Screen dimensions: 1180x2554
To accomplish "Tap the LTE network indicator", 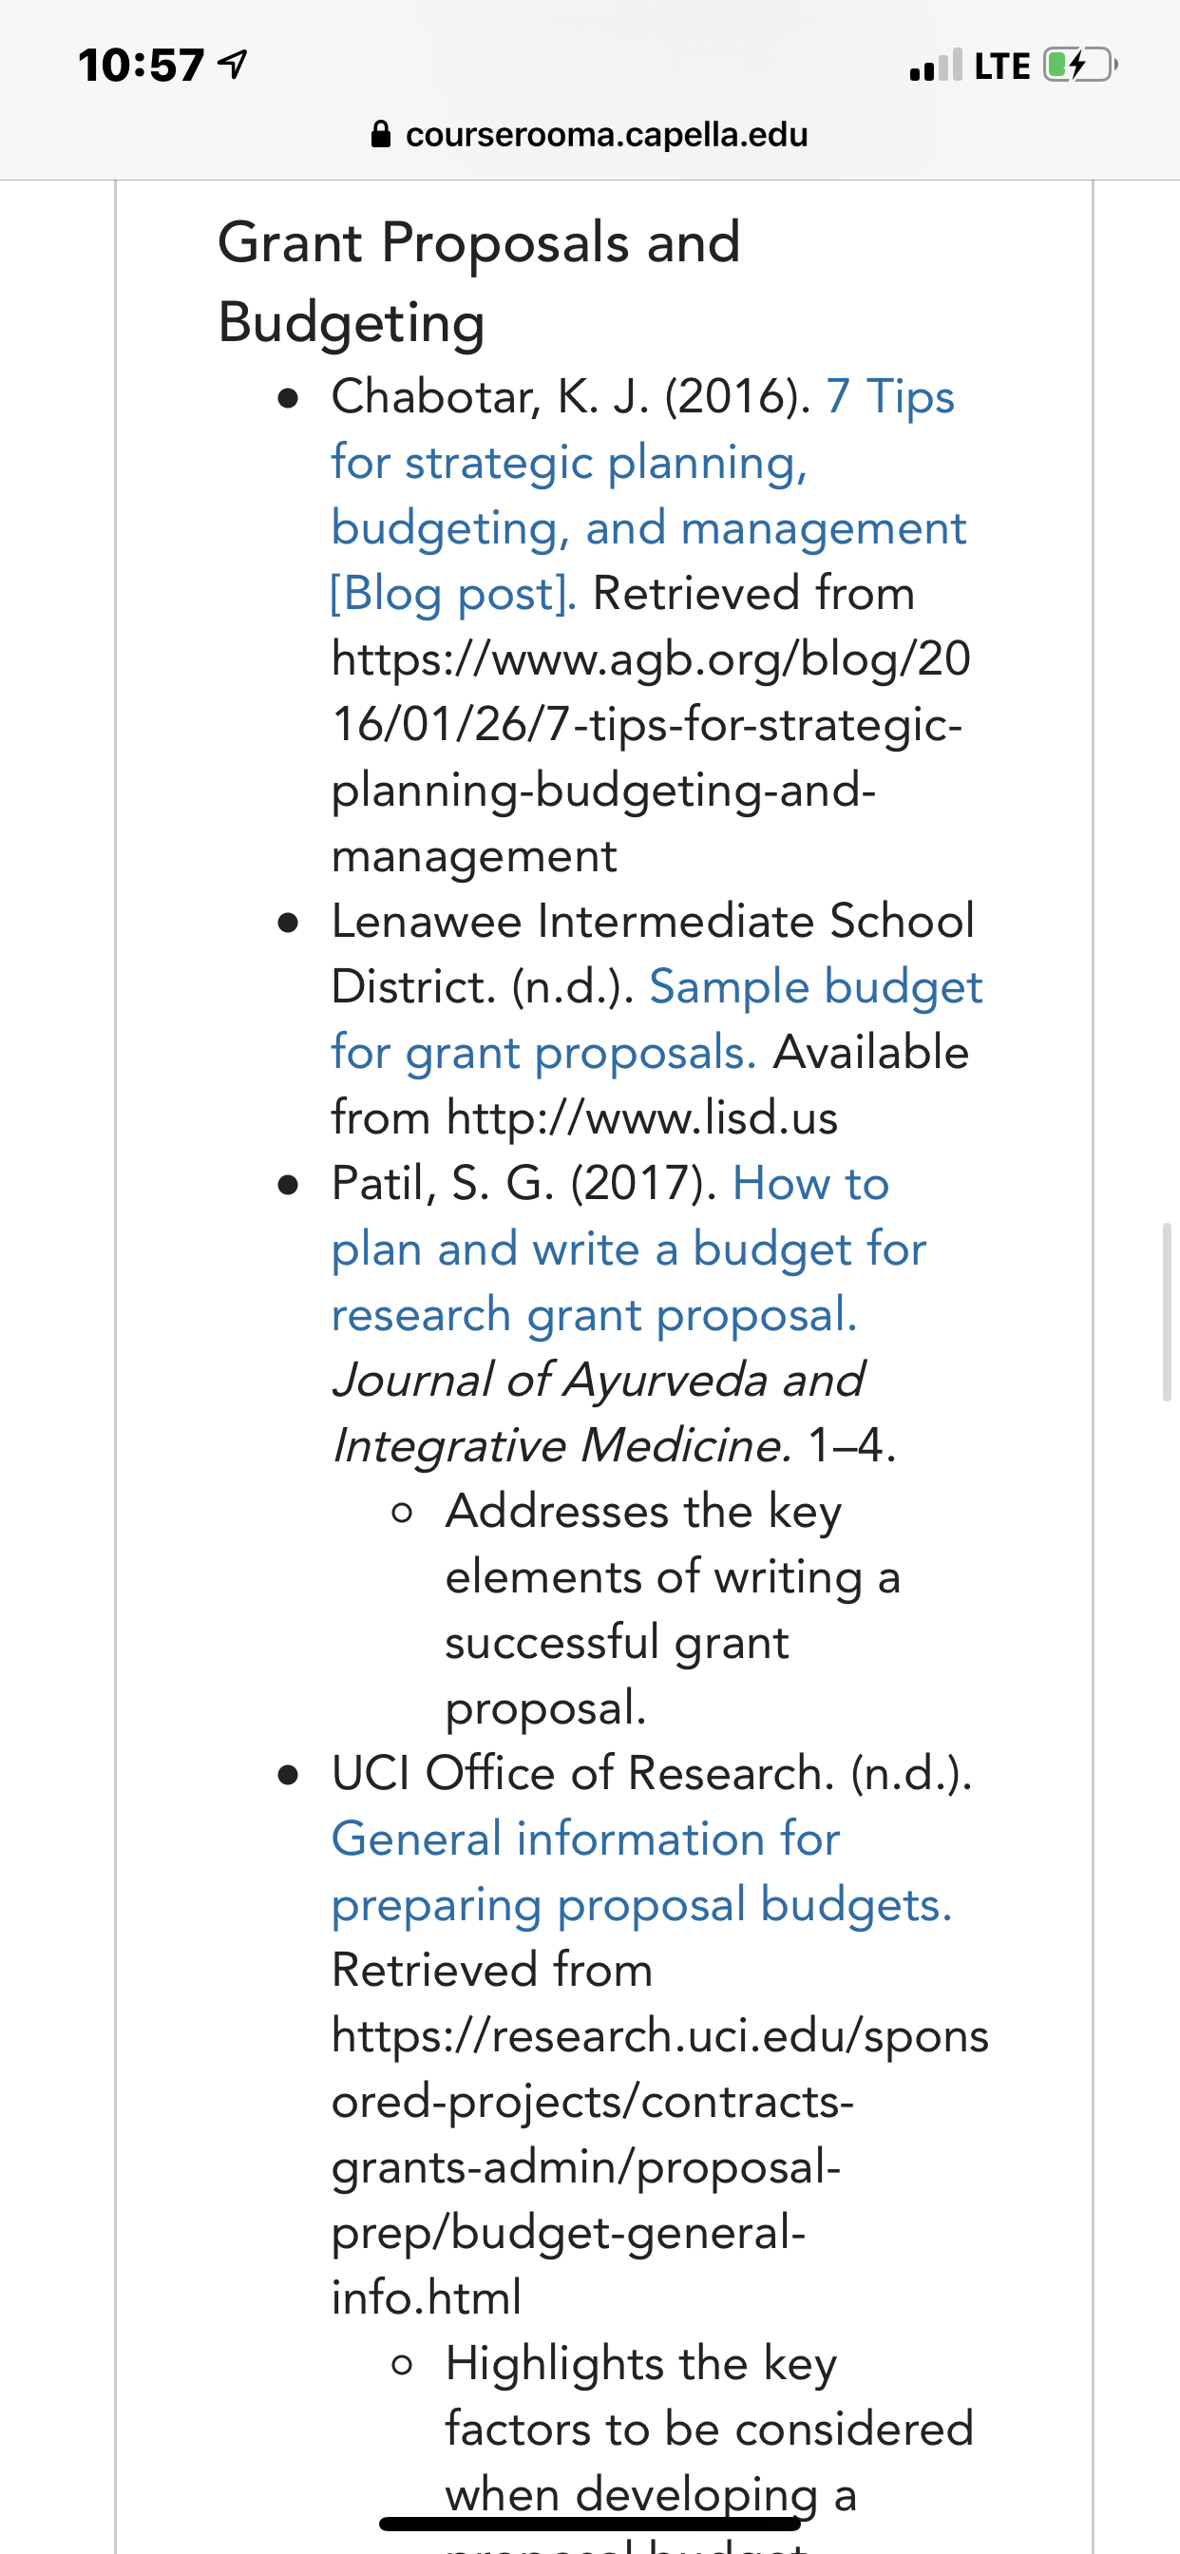I will coord(1002,67).
